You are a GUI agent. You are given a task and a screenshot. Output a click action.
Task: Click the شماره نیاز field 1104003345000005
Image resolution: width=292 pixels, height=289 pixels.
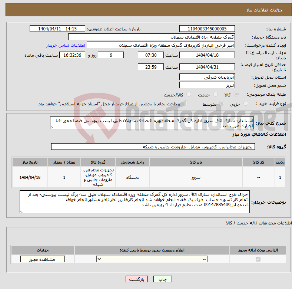207,29
